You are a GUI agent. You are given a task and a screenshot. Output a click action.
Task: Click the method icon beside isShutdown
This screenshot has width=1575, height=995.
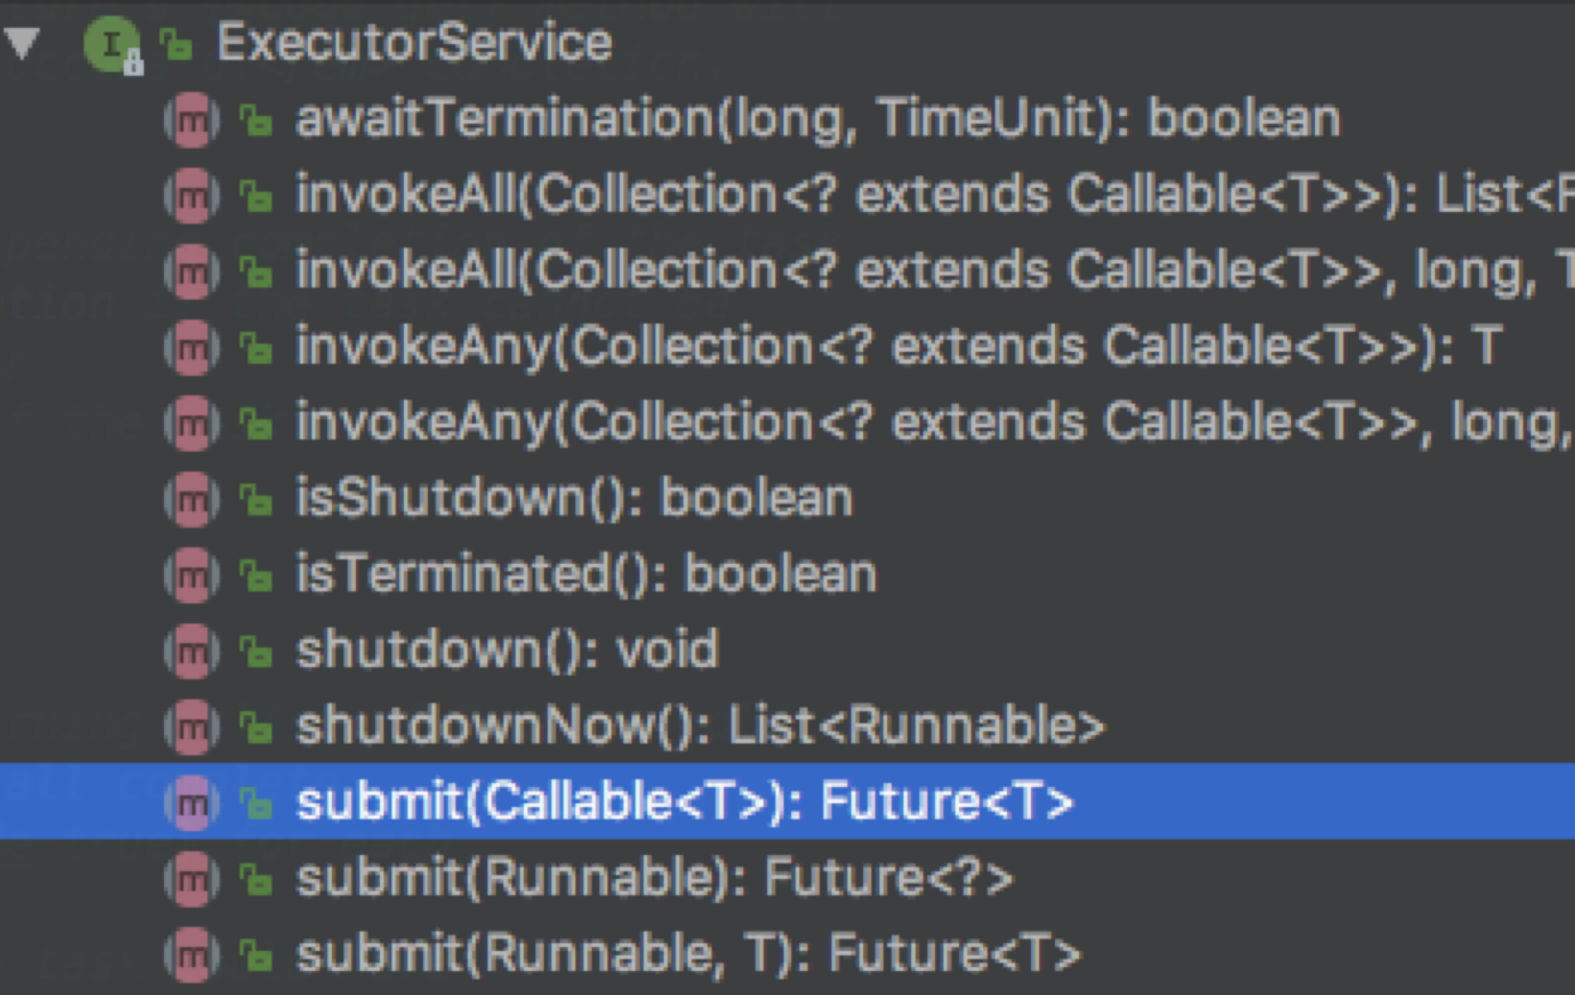192,500
